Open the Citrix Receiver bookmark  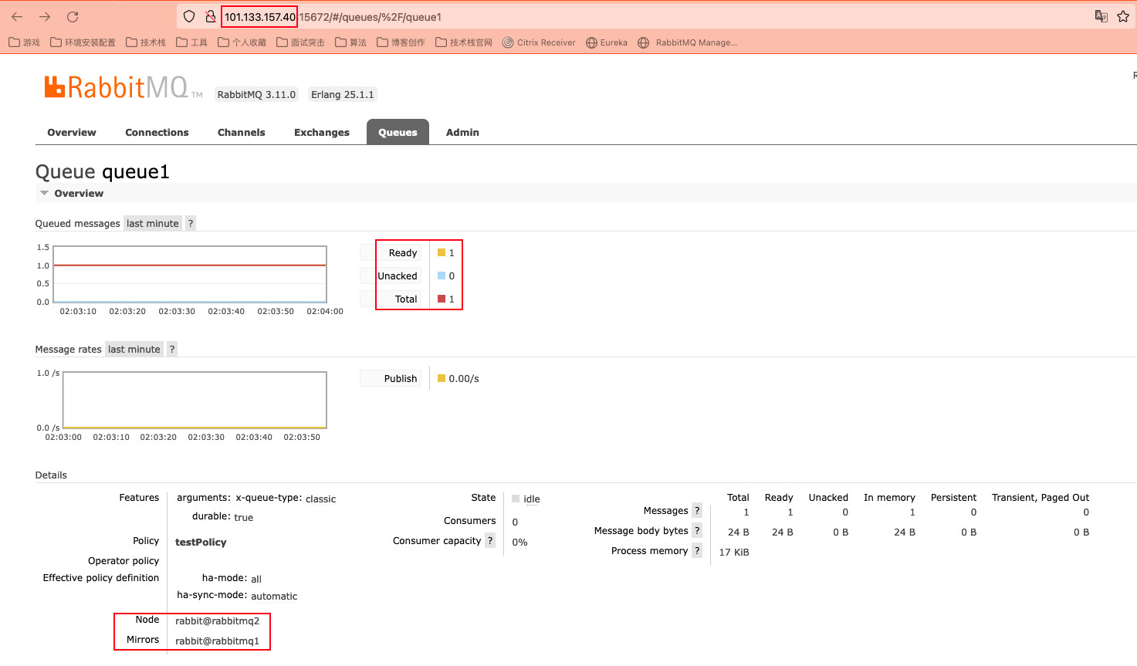tap(539, 42)
